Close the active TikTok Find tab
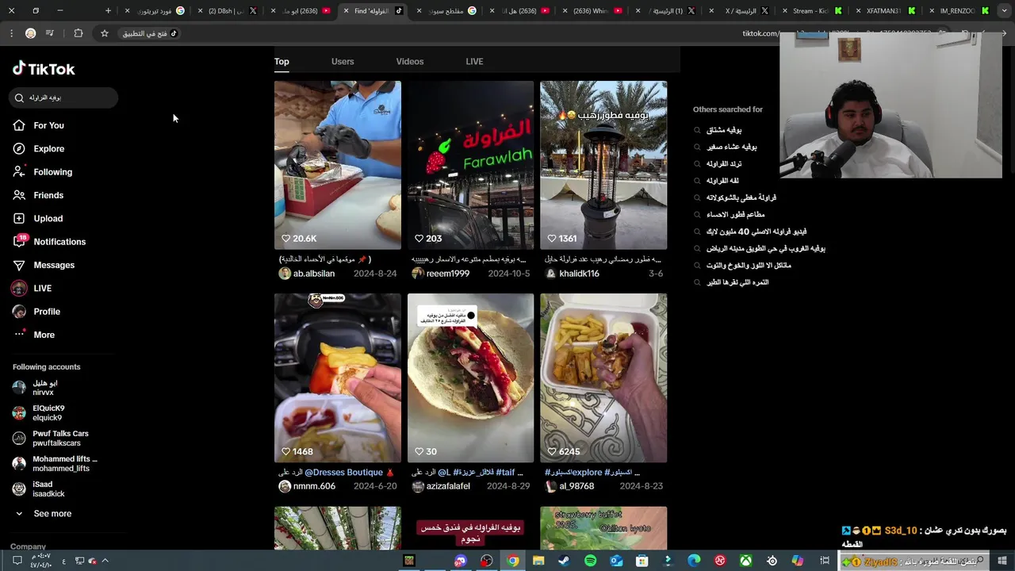Screen dimensions: 1015x571 point(346,11)
